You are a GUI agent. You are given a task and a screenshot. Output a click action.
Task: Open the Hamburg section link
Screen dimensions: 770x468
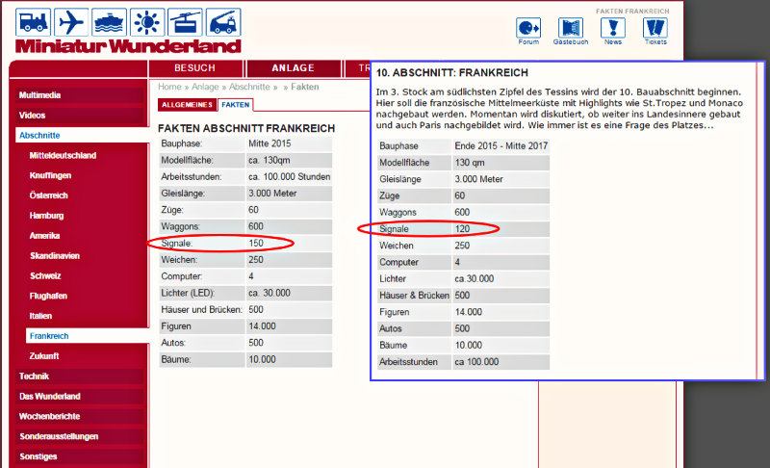[x=46, y=216]
